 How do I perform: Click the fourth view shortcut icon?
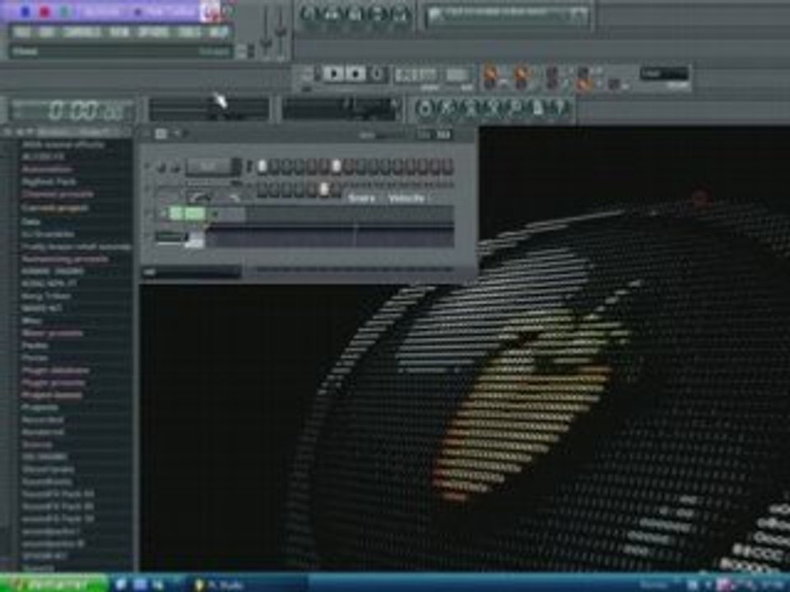tap(492, 108)
